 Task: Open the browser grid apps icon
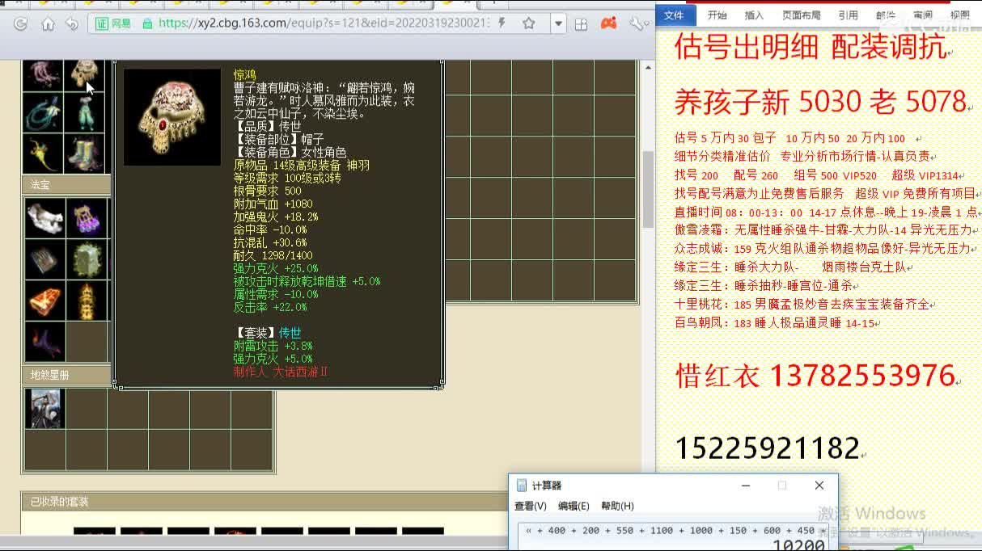pyautogui.click(x=581, y=24)
